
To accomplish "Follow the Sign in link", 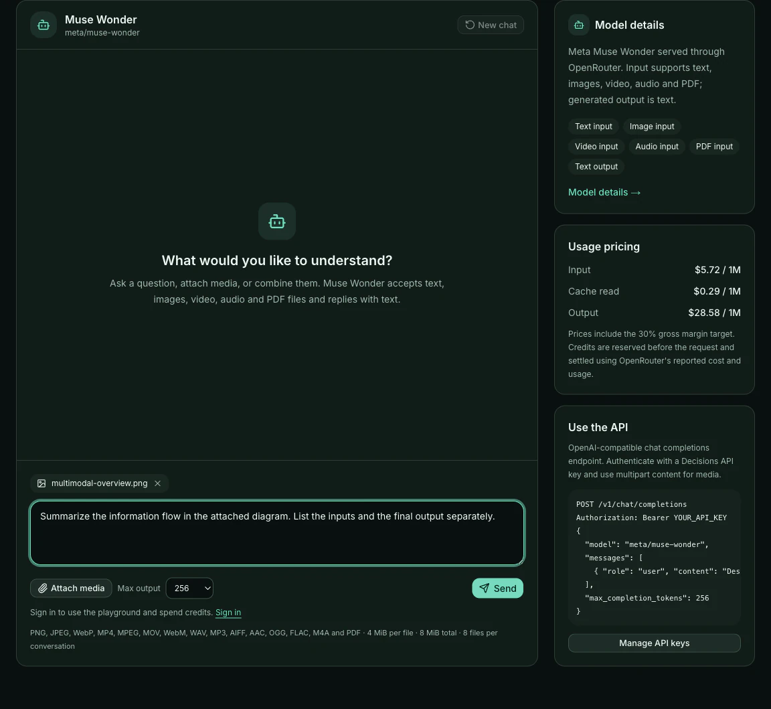I will click(x=228, y=613).
